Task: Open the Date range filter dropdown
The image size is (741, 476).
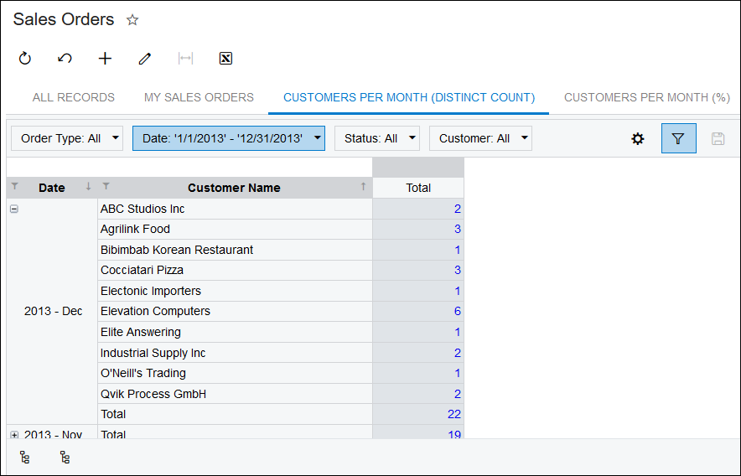Action: 228,138
